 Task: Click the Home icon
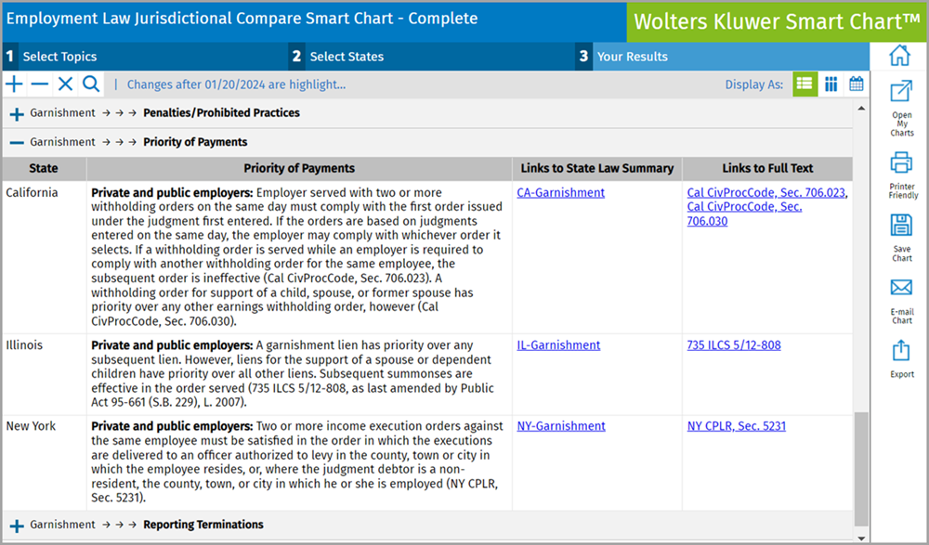click(x=900, y=56)
